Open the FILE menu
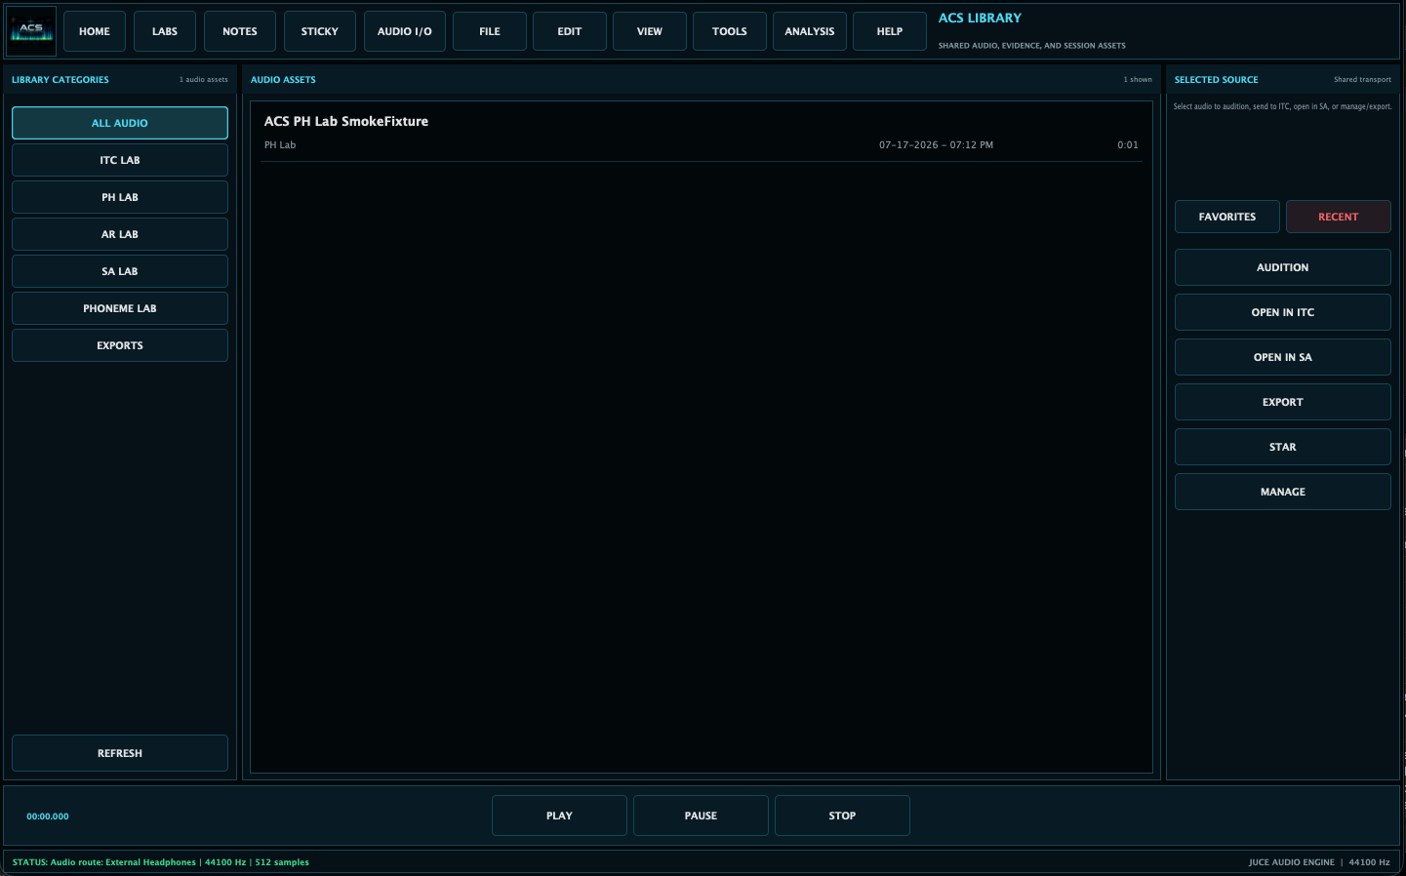The width and height of the screenshot is (1406, 876). (x=490, y=31)
